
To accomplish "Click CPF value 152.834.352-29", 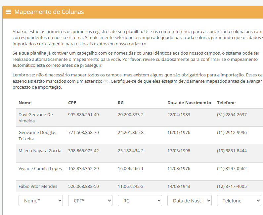I will [83, 169].
